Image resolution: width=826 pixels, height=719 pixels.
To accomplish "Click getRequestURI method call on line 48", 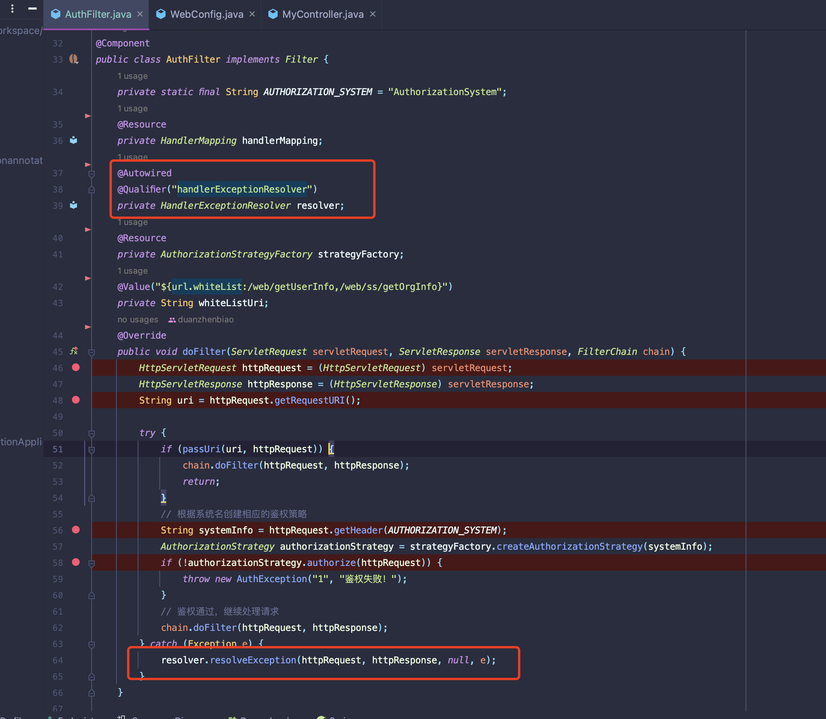I will click(x=309, y=400).
